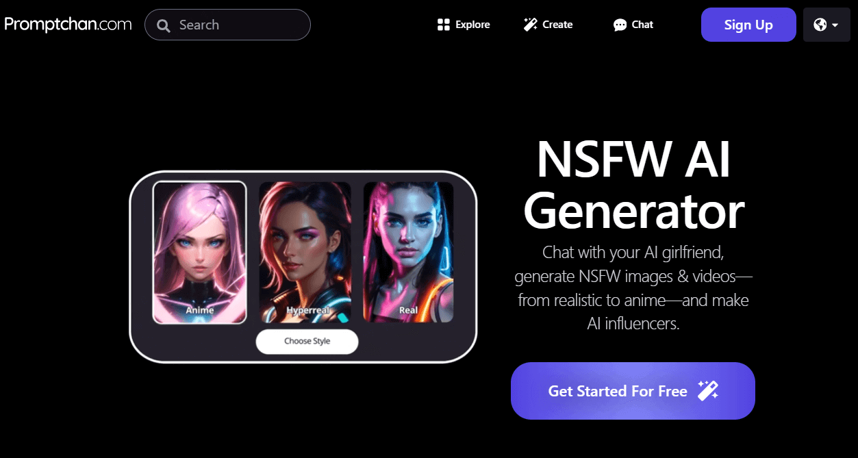Click the globe language icon
Screen dimensions: 858x458
[820, 25]
